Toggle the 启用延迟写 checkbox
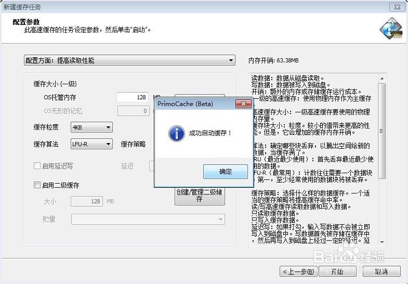Viewport: 408px width, 284px height. (37, 166)
